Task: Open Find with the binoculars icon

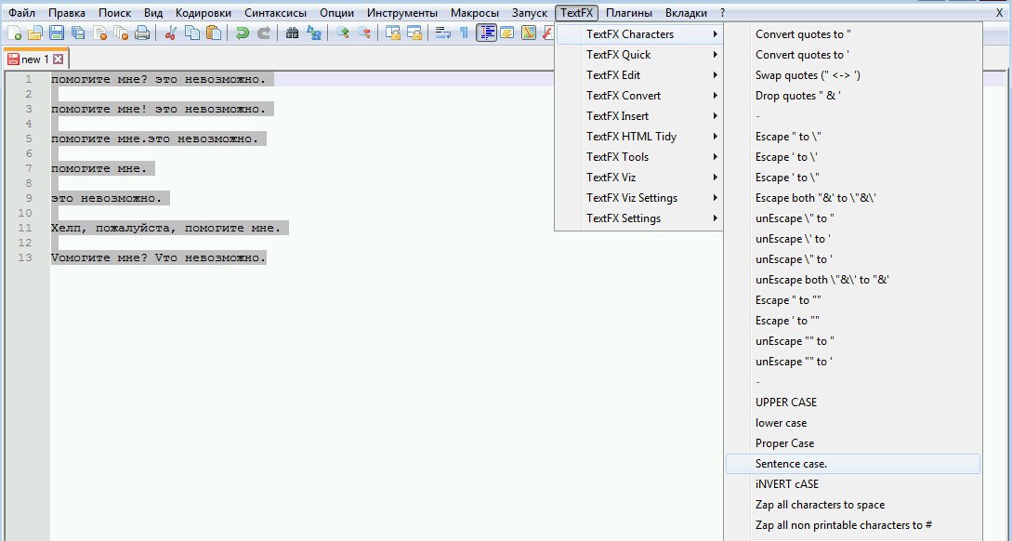Action: pyautogui.click(x=293, y=33)
